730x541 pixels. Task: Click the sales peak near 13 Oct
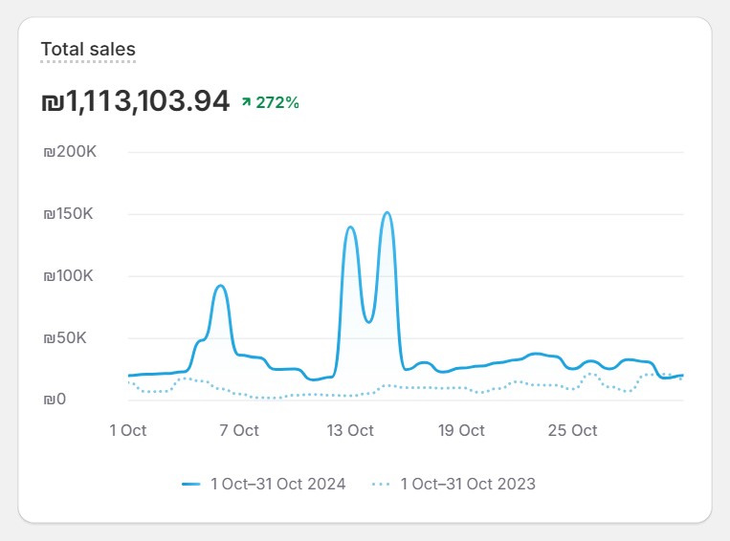tap(350, 227)
